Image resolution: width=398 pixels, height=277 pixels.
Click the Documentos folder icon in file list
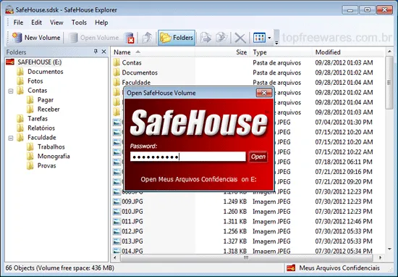(x=117, y=73)
